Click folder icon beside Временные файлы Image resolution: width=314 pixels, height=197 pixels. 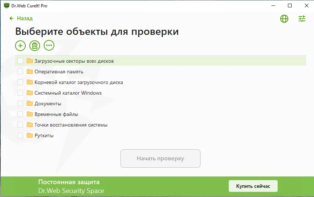pos(30,114)
